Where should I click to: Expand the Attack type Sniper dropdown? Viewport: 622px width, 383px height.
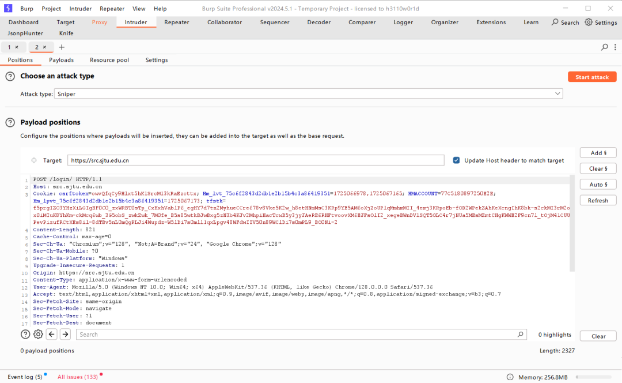pos(308,94)
